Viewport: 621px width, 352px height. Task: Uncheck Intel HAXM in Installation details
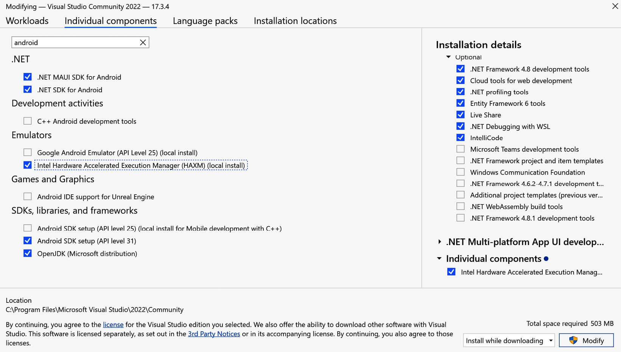tap(451, 272)
